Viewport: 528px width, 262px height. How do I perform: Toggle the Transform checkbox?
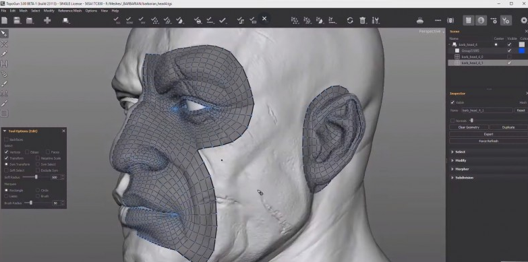pos(6,158)
